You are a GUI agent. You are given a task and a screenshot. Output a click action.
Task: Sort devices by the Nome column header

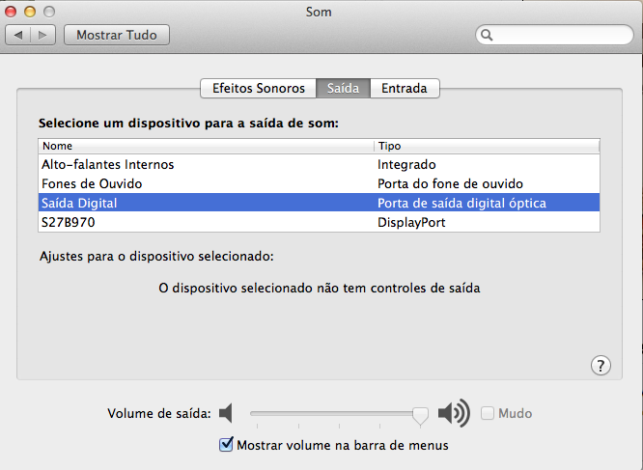pyautogui.click(x=205, y=146)
